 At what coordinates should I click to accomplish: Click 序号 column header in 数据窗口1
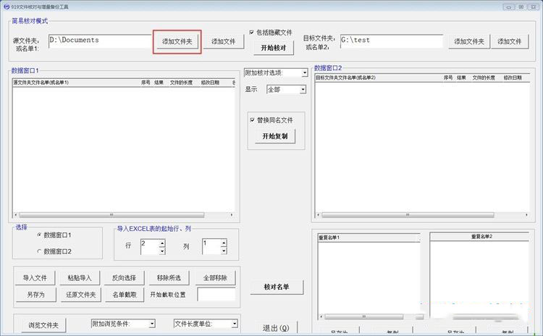click(146, 83)
